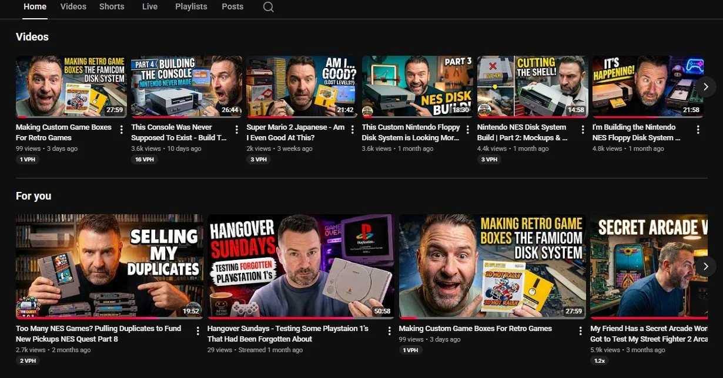Open options menu for Hangover Sundays video
This screenshot has width=723, height=378.
[389, 331]
